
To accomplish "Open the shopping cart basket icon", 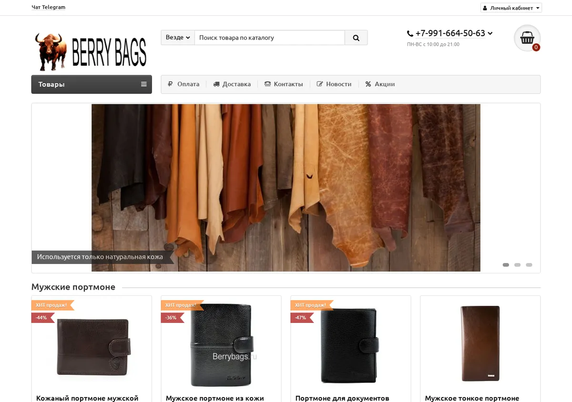I will [x=527, y=38].
